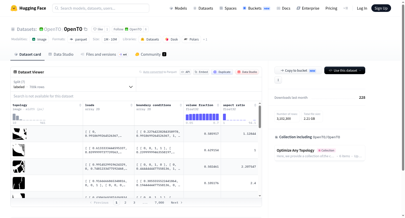The width and height of the screenshot is (405, 218).
Task: Click the aspect ratio histogram
Action: tap(239, 117)
